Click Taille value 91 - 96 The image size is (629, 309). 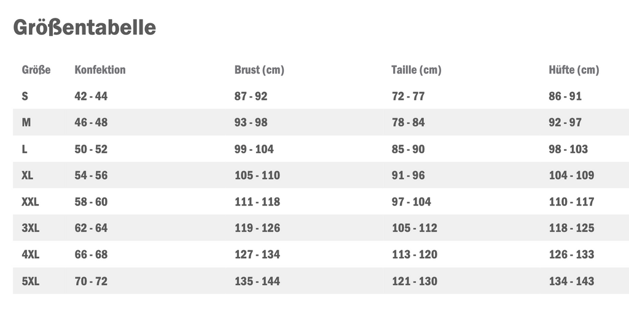[x=408, y=175]
